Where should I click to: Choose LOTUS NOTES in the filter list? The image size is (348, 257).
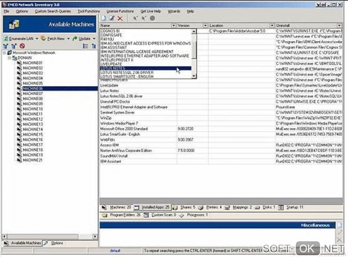(x=146, y=68)
